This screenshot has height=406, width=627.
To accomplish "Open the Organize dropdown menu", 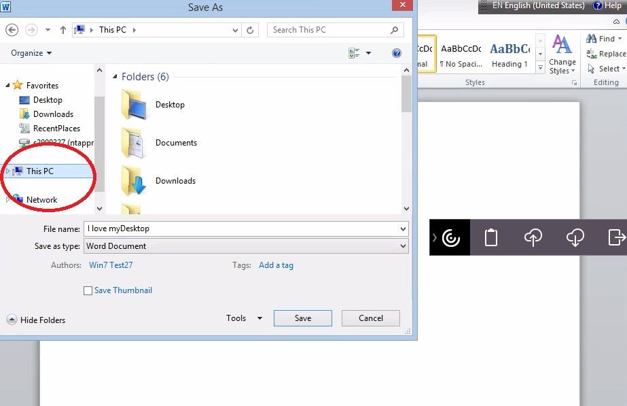I will 31,53.
